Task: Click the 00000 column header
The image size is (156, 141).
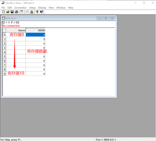Action: [36, 30]
